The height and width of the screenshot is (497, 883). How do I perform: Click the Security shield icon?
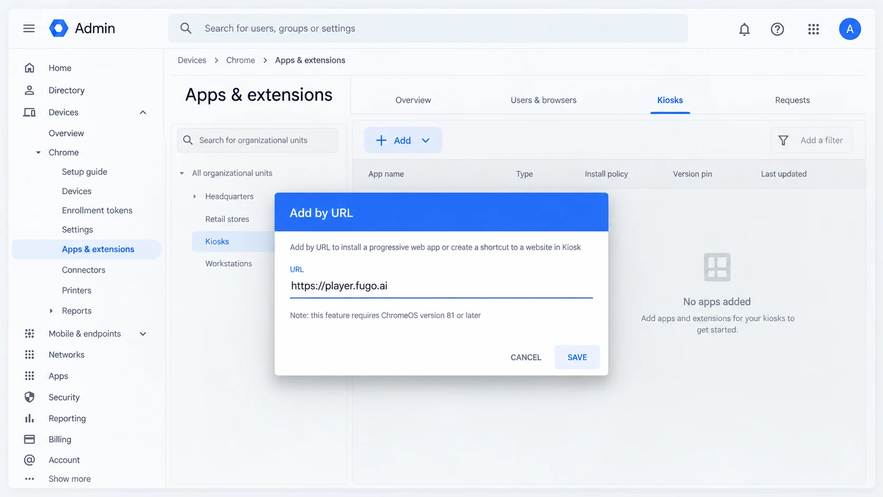coord(30,397)
